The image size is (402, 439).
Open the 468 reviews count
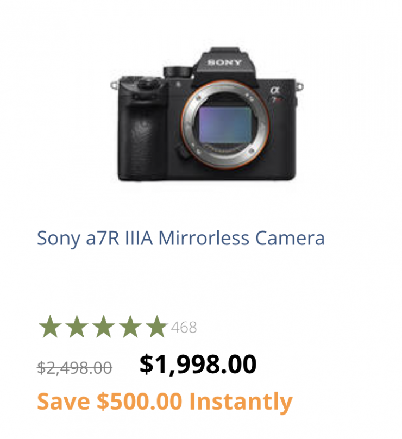click(184, 328)
